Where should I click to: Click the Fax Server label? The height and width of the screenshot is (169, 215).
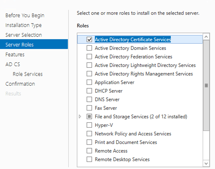point(106,108)
